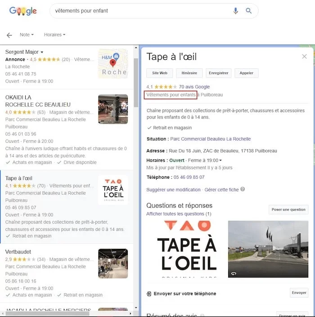Click the send-to-phone icon
The image size is (315, 317).
click(x=149, y=294)
